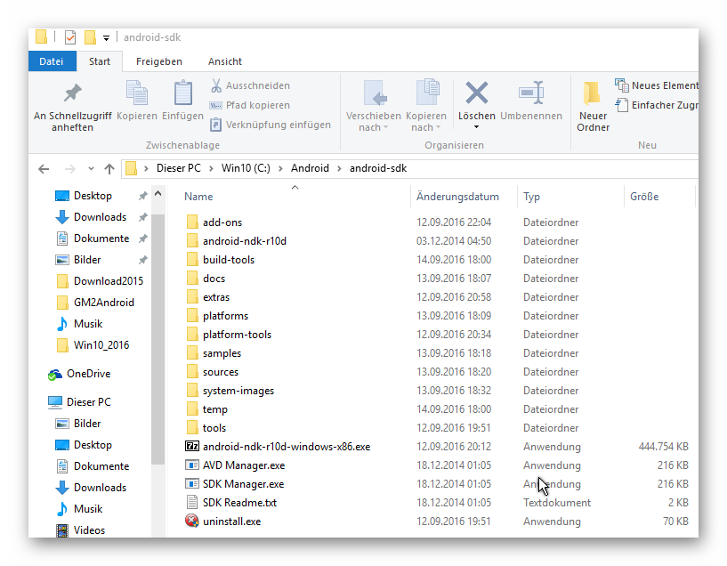The image size is (727, 566).
Task: Click Dieser PC in the address bar
Action: pyautogui.click(x=179, y=168)
